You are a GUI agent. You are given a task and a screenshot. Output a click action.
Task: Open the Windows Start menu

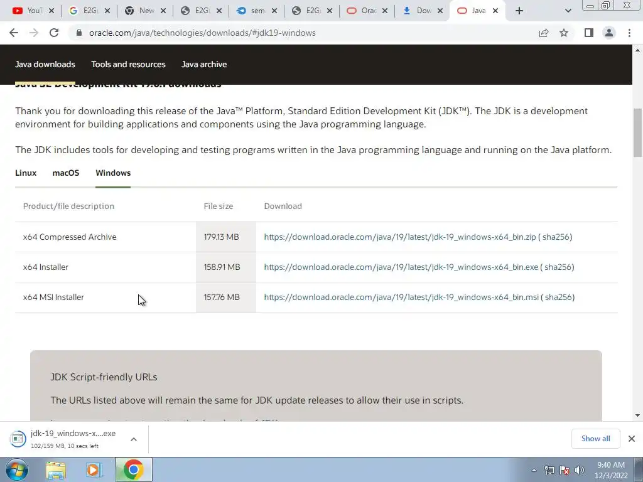click(16, 469)
